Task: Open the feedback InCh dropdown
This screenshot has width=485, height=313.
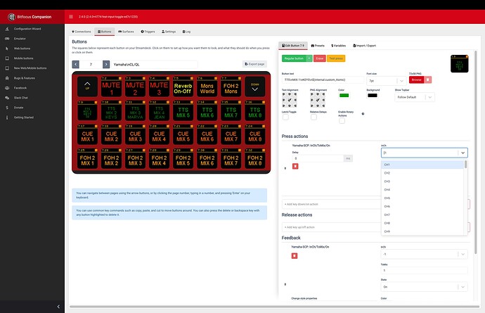Action: click(424, 254)
